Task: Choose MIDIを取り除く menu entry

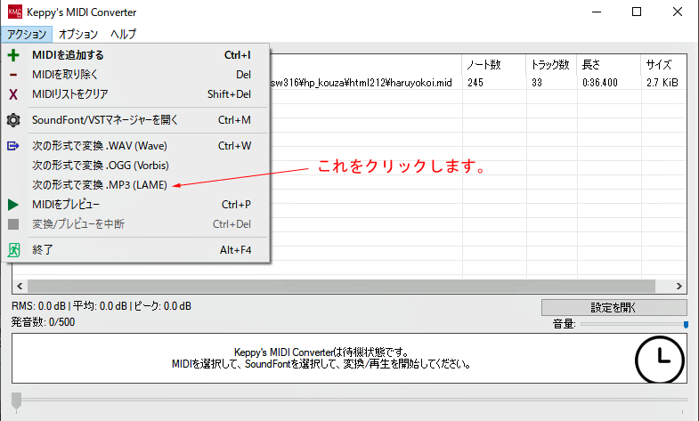Action: click(x=136, y=75)
